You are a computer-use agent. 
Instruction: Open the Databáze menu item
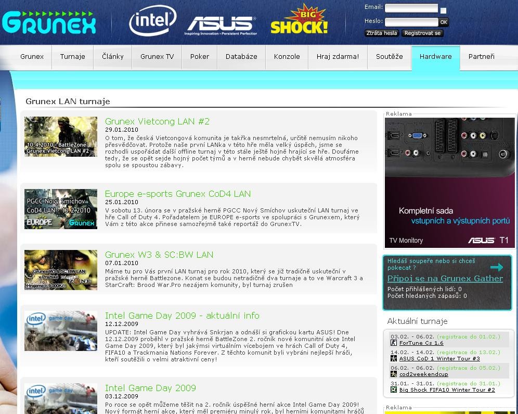241,57
